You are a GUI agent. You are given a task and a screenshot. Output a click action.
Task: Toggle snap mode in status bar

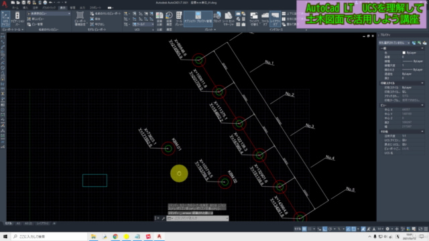310,229
